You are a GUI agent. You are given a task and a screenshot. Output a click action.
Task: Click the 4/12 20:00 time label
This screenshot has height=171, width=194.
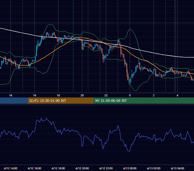pos(82,168)
